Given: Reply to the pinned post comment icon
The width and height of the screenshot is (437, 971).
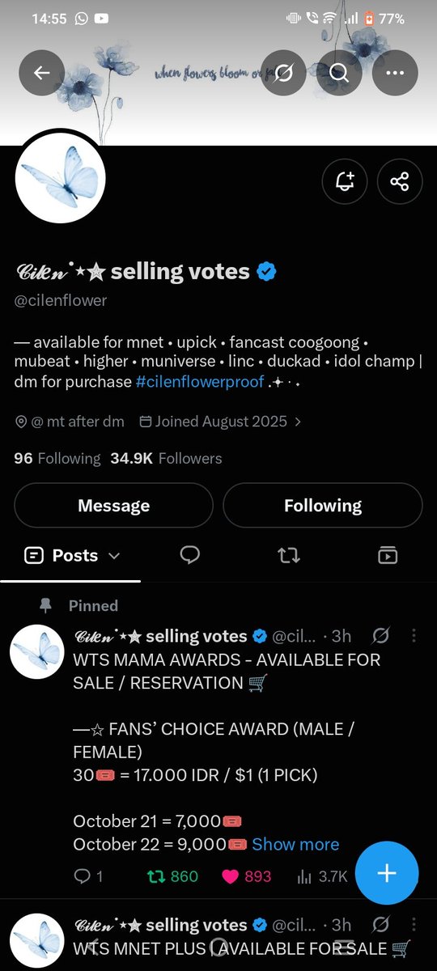Looking at the screenshot, I should point(82,876).
